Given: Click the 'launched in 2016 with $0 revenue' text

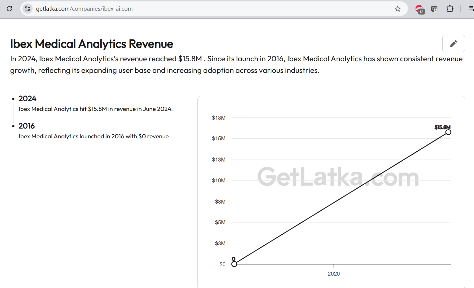Looking at the screenshot, I should click(x=94, y=136).
